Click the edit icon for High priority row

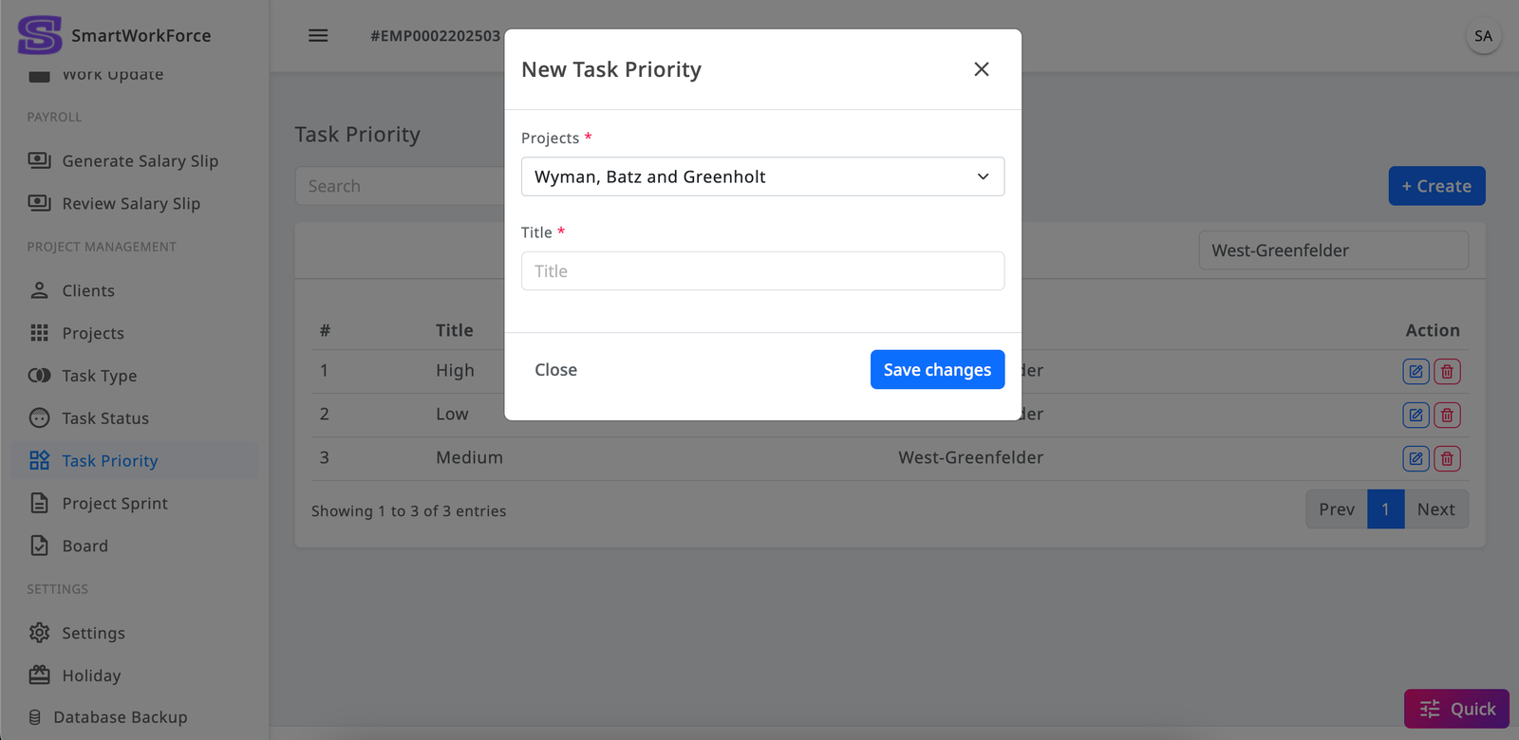click(1416, 371)
